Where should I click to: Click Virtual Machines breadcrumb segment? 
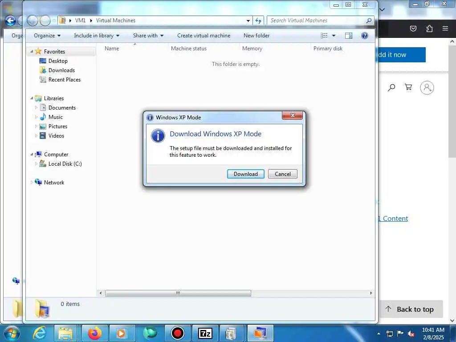click(116, 20)
